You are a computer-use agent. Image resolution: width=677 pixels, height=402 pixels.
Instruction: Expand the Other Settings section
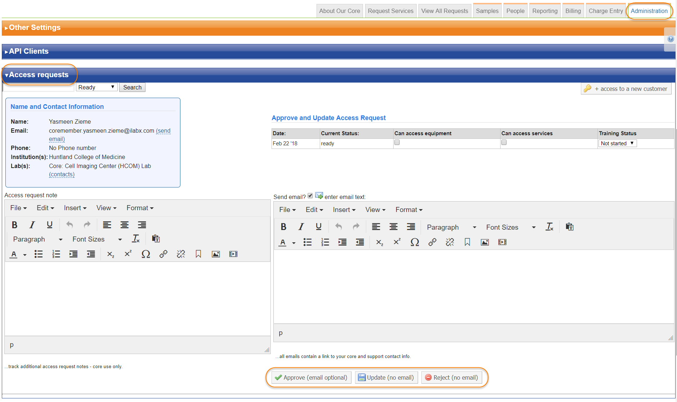[35, 28]
